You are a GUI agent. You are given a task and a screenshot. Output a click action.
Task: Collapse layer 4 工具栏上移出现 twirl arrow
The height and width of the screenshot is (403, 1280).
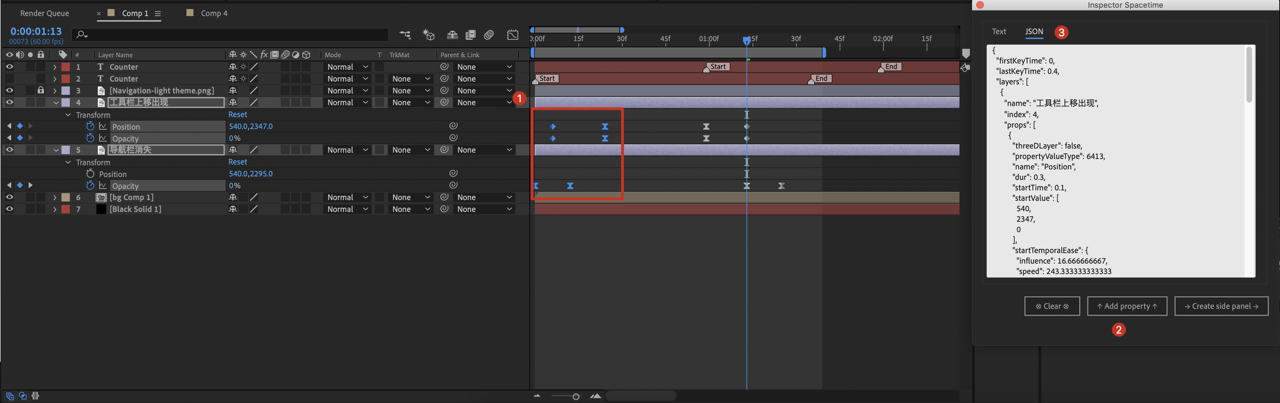coord(56,103)
